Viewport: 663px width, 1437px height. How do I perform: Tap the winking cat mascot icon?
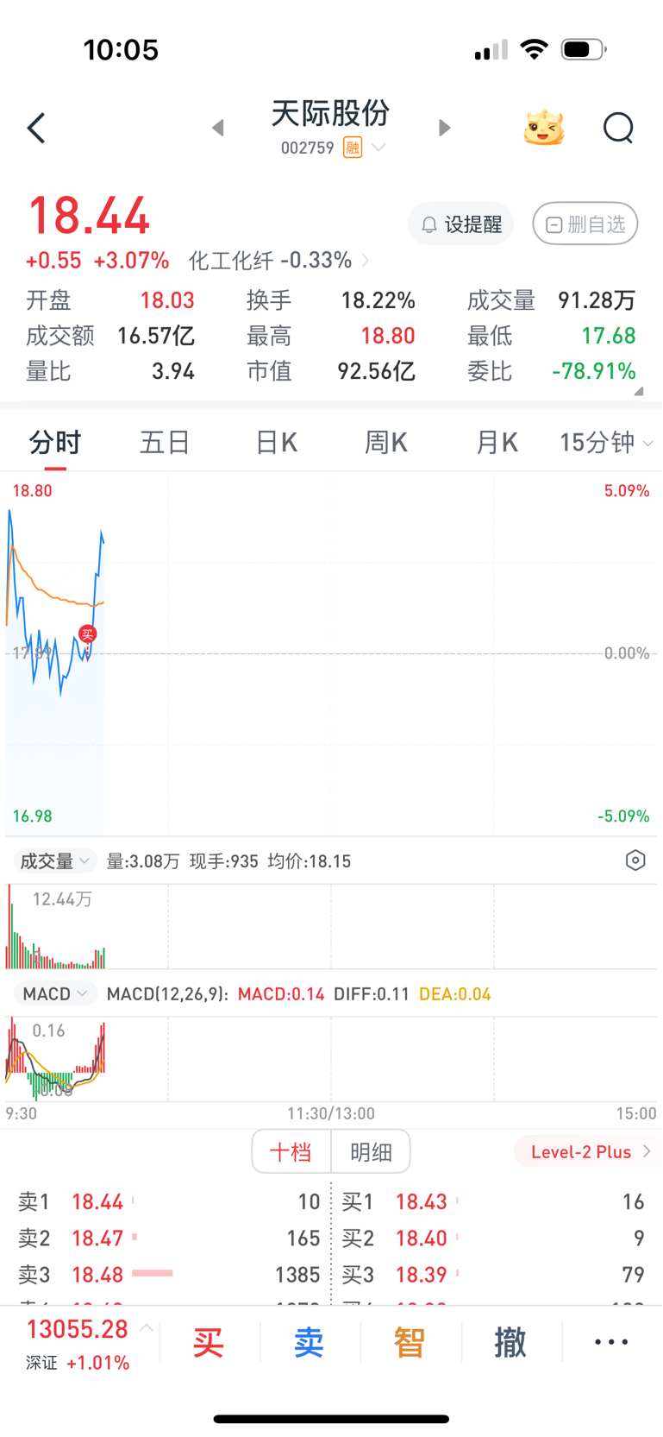(x=544, y=129)
